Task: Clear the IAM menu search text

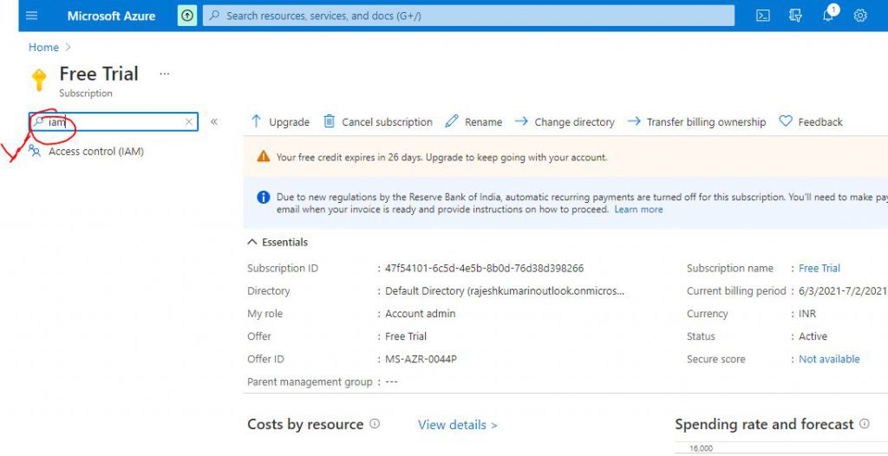Action: coord(188,122)
